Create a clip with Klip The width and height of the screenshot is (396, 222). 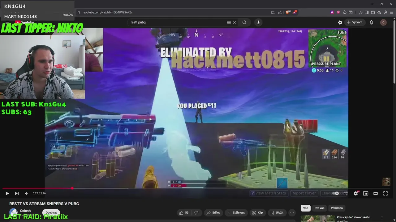(x=257, y=212)
